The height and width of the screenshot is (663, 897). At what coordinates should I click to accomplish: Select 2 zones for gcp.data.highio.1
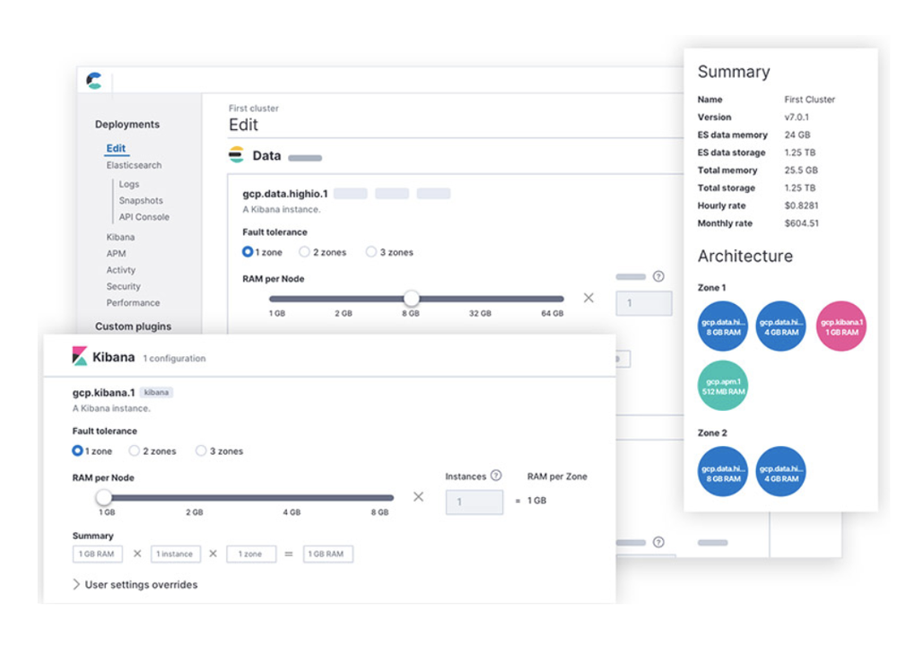click(304, 252)
